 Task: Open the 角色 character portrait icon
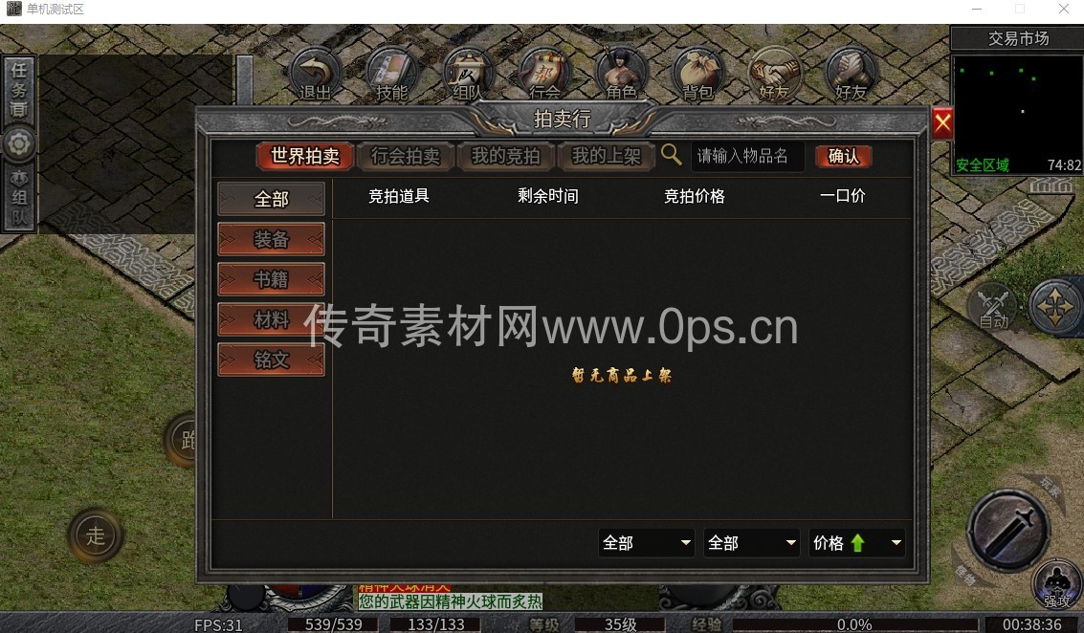[x=621, y=74]
